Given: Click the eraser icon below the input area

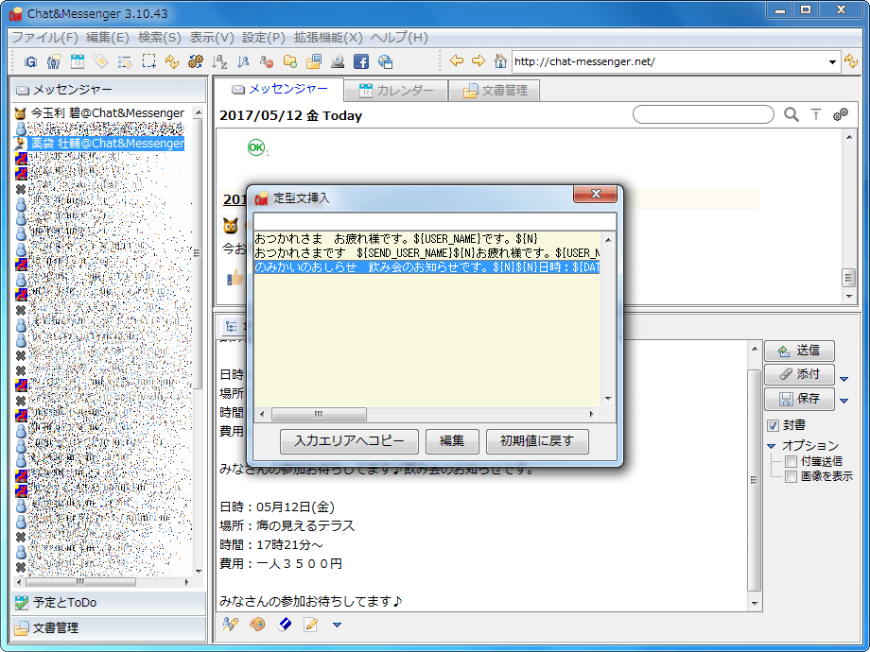Looking at the screenshot, I should (284, 625).
